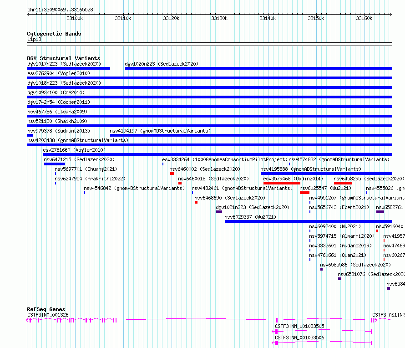Open nsv521130 (Shaikh2009) variant label
Image resolution: width=405 pixels, height=348 pixels.
(57, 121)
